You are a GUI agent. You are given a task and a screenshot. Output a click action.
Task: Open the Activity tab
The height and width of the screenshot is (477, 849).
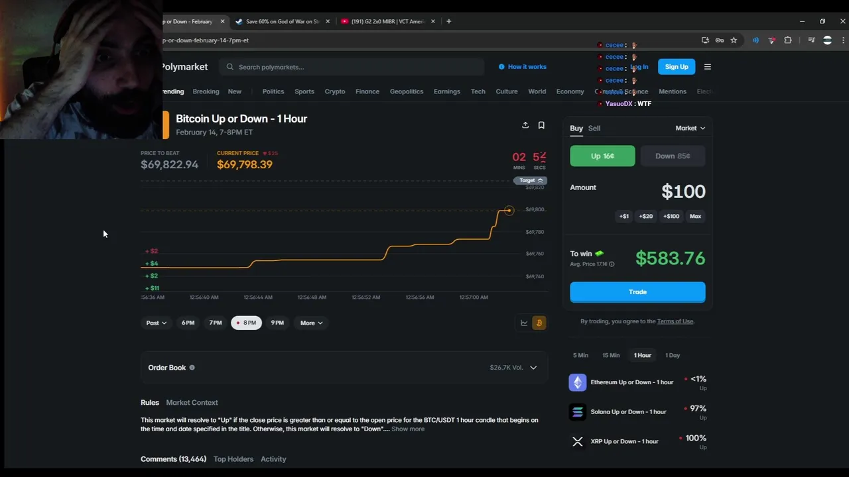coord(273,458)
